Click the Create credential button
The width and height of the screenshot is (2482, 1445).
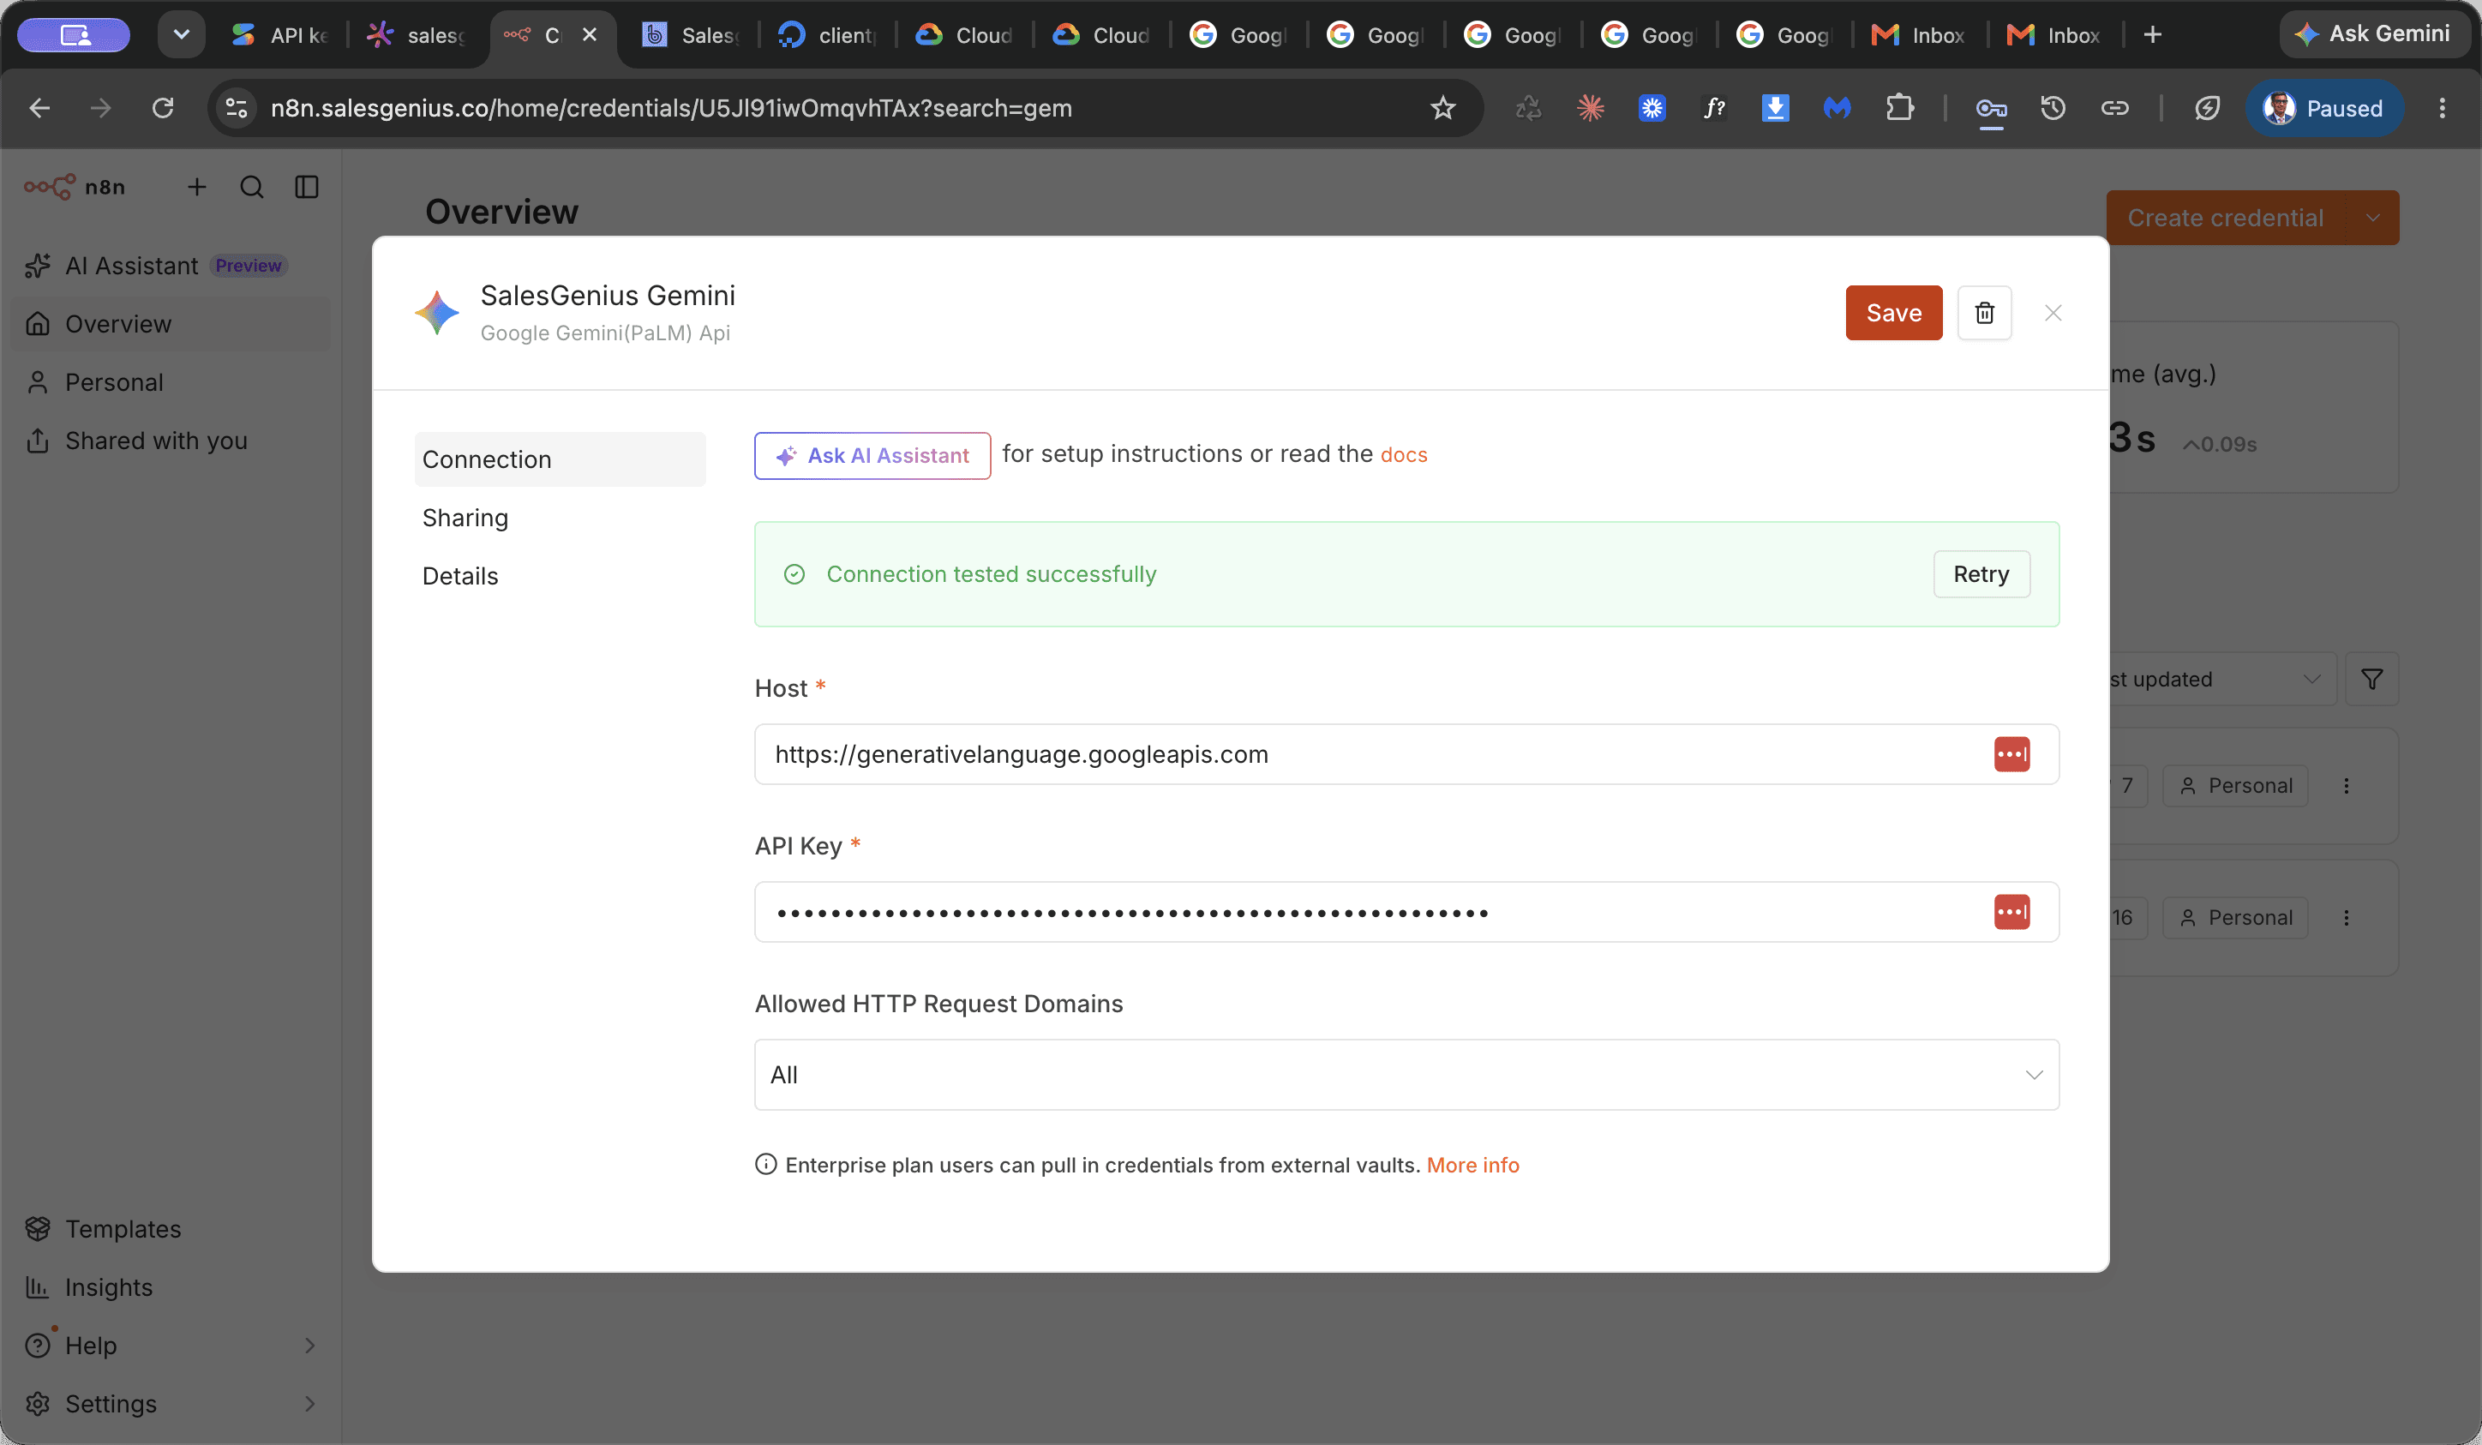2226,218
